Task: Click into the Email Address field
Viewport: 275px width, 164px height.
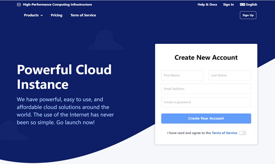Action: [206, 89]
